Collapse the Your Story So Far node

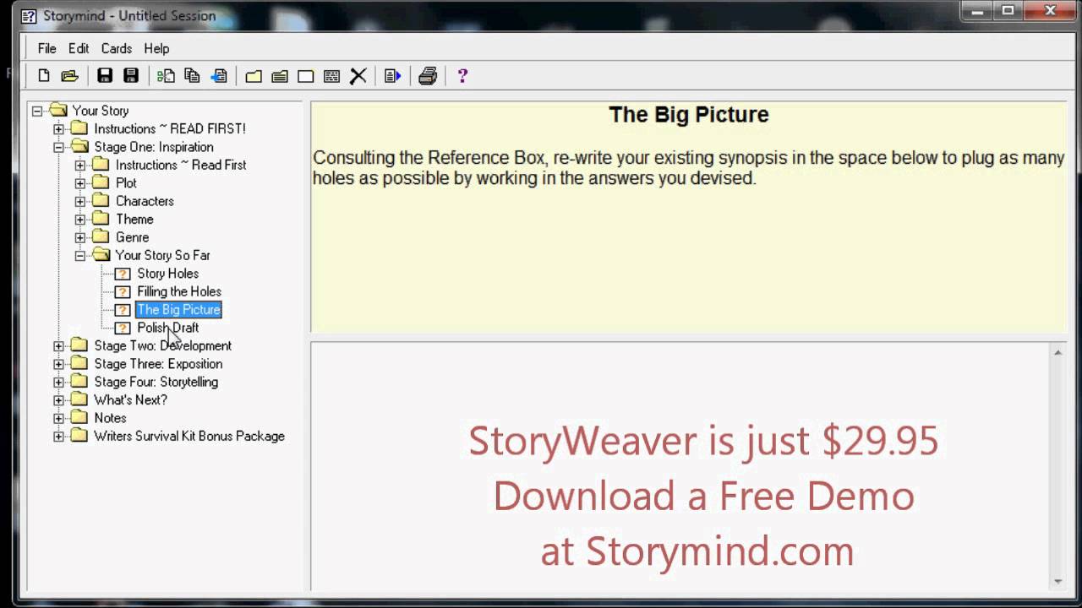[80, 255]
